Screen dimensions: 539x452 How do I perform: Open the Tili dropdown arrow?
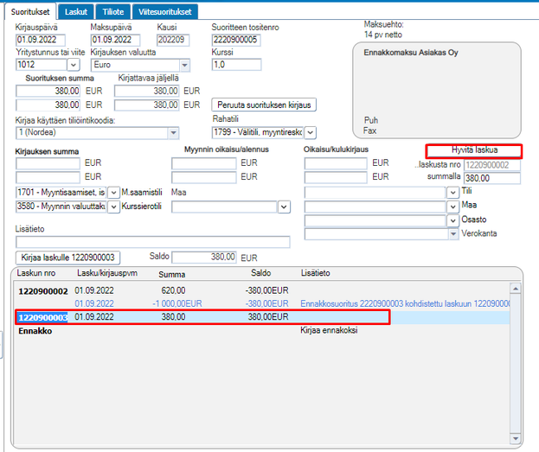click(452, 193)
